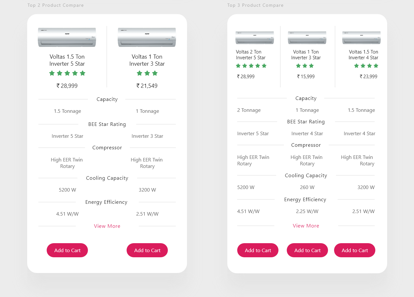Open the Voltas 2 Ton Inverter 5 Star title
The image size is (414, 297).
click(251, 55)
